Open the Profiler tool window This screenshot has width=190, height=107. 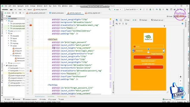43,99
